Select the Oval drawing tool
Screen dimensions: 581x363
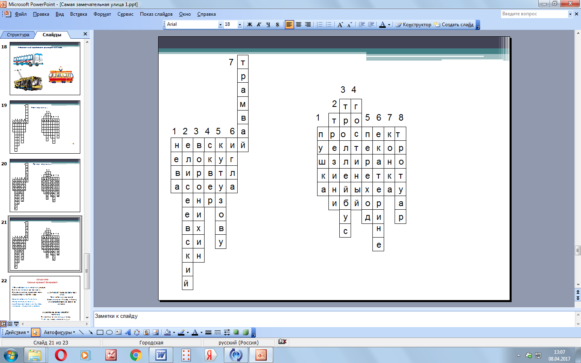[109, 332]
